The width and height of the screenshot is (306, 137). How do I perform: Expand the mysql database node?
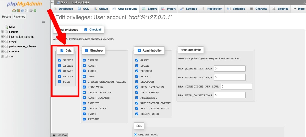click(2, 42)
